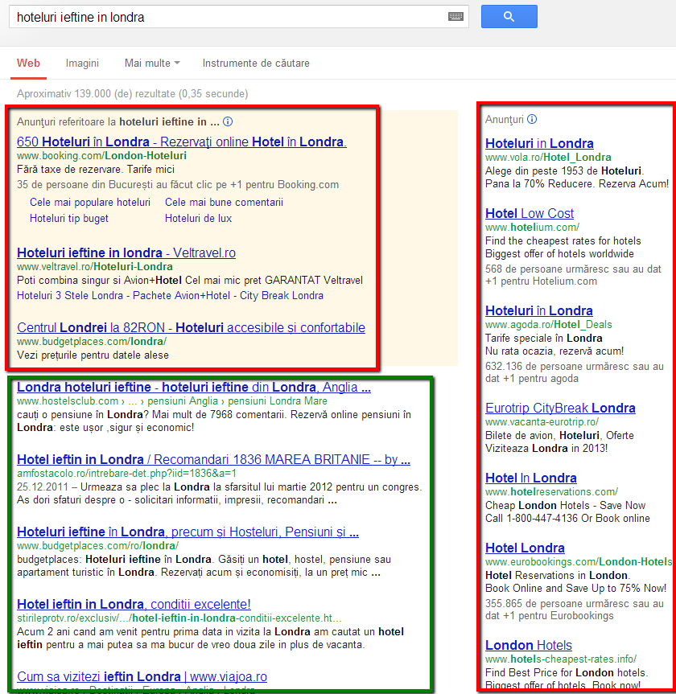Click the green URL 'www.budgetplaces.com/londra/'
The height and width of the screenshot is (694, 676).
92,341
